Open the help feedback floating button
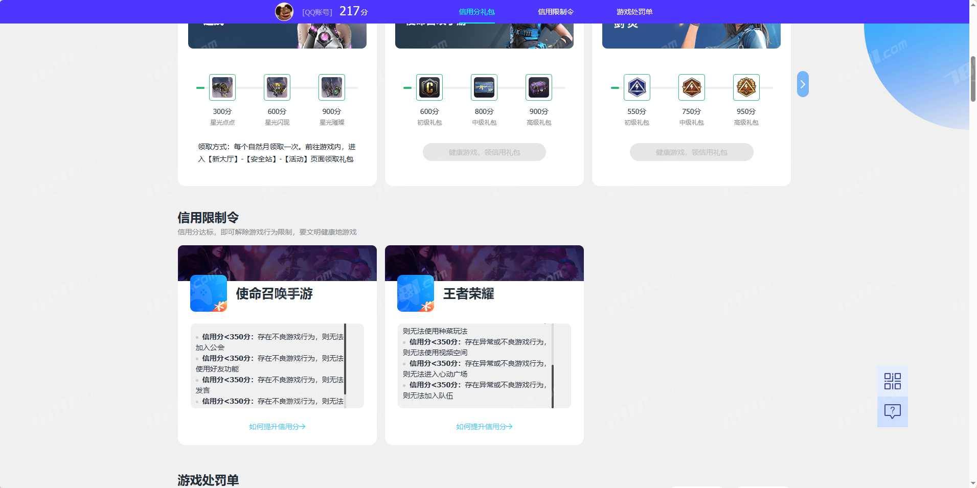The width and height of the screenshot is (977, 488). click(x=893, y=412)
